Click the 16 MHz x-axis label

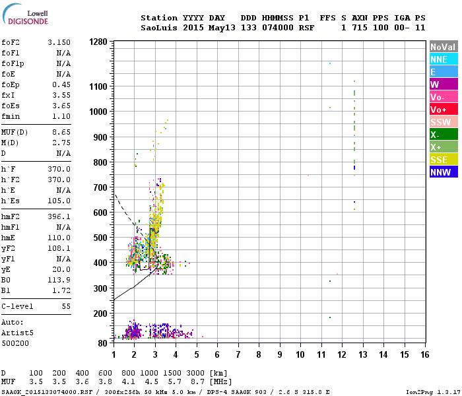424,354
